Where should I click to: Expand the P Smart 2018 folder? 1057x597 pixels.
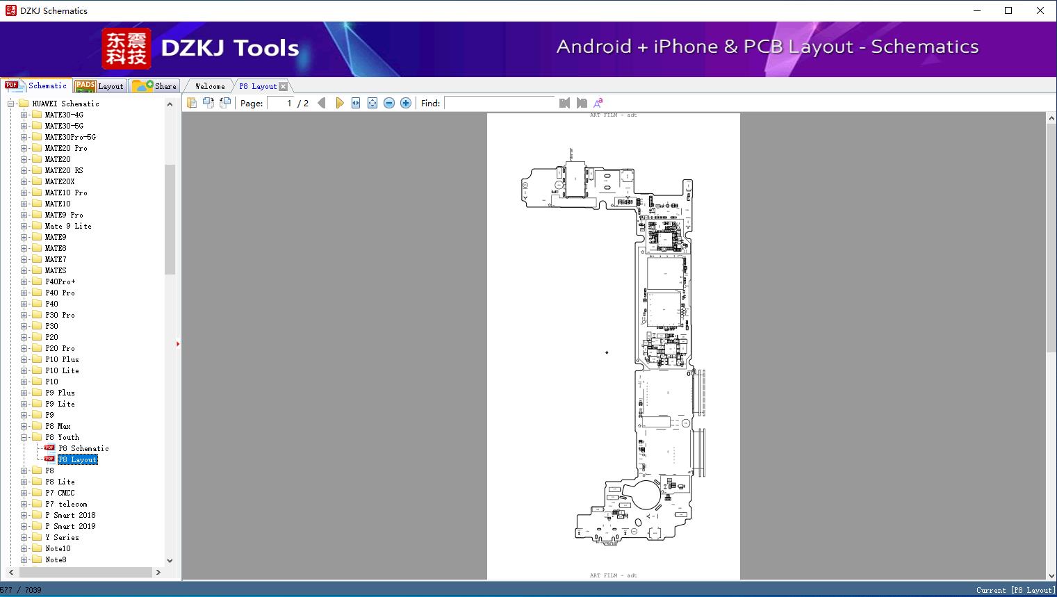[x=24, y=515]
